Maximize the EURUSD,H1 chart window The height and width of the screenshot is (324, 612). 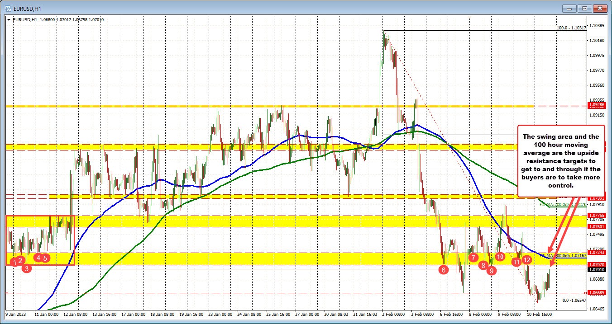[x=584, y=8]
